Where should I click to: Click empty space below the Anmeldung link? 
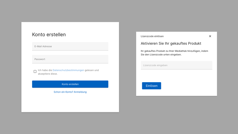click(x=70, y=103)
